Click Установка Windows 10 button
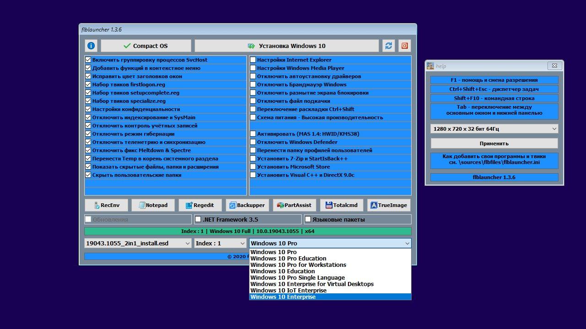 (x=287, y=46)
